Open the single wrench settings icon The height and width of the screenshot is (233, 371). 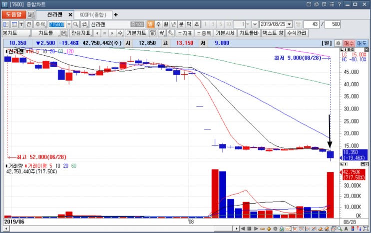pos(170,33)
